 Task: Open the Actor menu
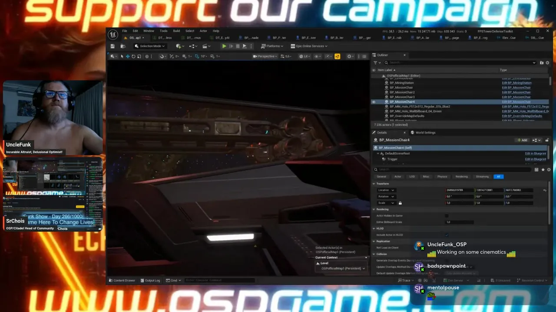pyautogui.click(x=203, y=31)
